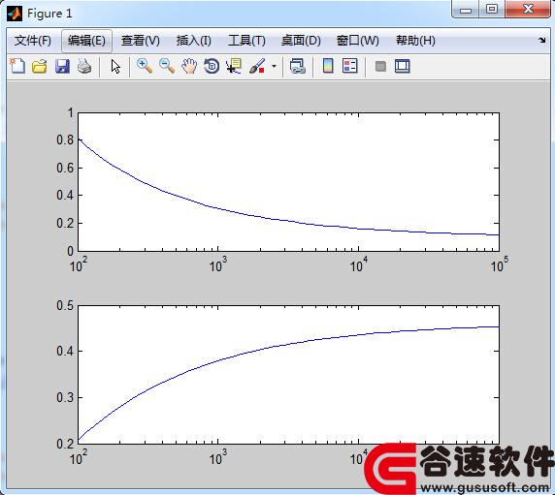This screenshot has width=555, height=495.
Task: Expand the Brush color dropdown arrow
Action: coord(274,66)
